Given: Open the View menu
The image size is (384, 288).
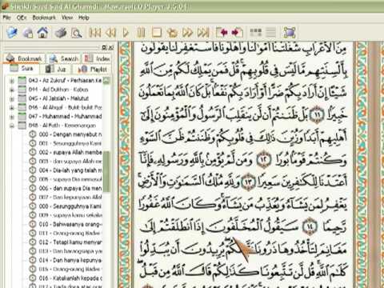Looking at the screenshot, I should click(67, 18).
